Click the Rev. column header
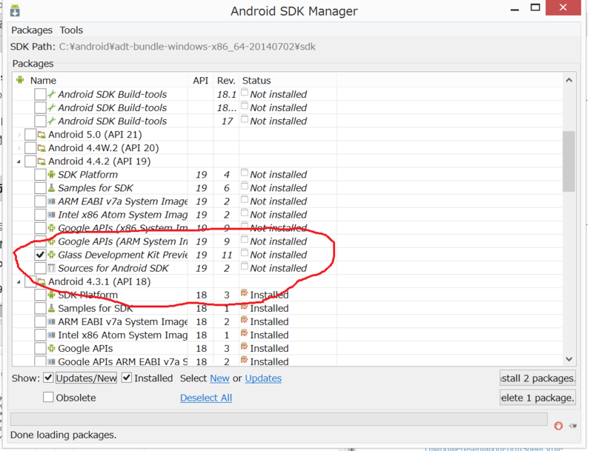The height and width of the screenshot is (451, 593). [226, 81]
